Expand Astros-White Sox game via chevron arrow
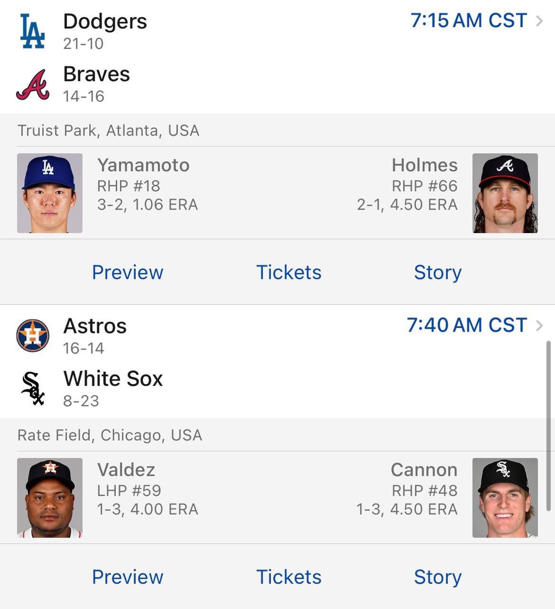Image resolution: width=555 pixels, height=609 pixels. coord(539,325)
